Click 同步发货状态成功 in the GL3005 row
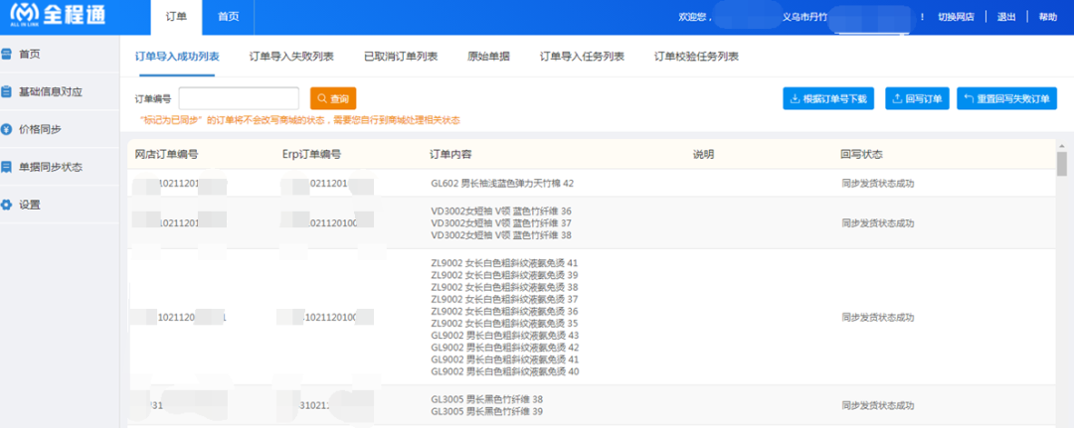The height and width of the screenshot is (428, 1074). [x=877, y=405]
